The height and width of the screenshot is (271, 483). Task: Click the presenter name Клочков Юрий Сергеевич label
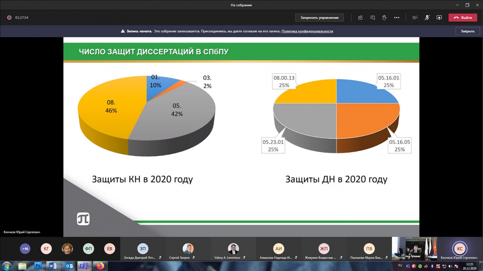click(x=22, y=232)
